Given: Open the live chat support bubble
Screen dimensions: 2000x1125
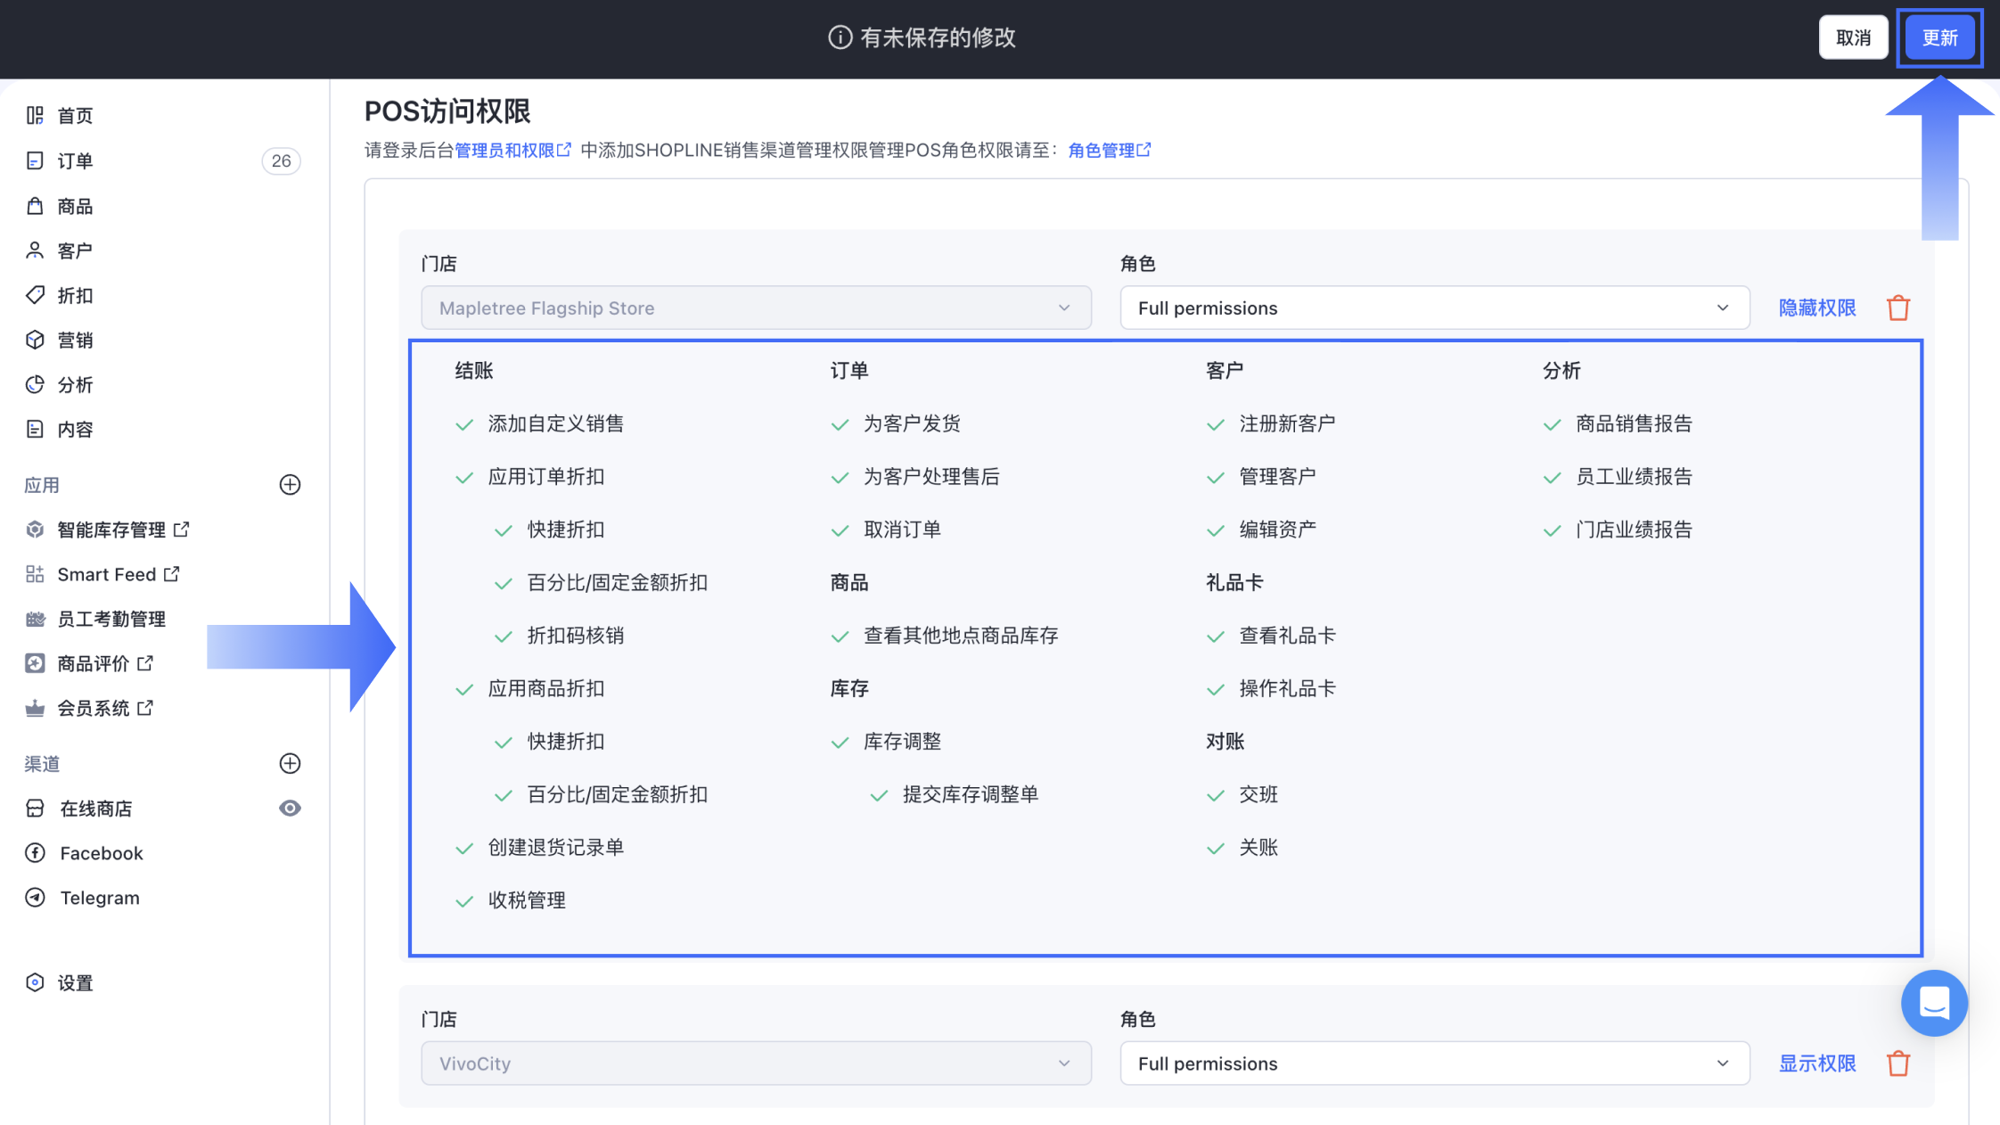Looking at the screenshot, I should [x=1933, y=1003].
